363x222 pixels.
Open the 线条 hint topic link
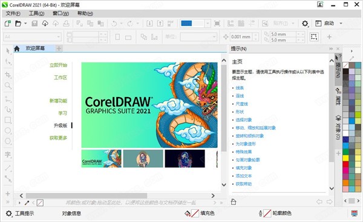tap(240, 88)
